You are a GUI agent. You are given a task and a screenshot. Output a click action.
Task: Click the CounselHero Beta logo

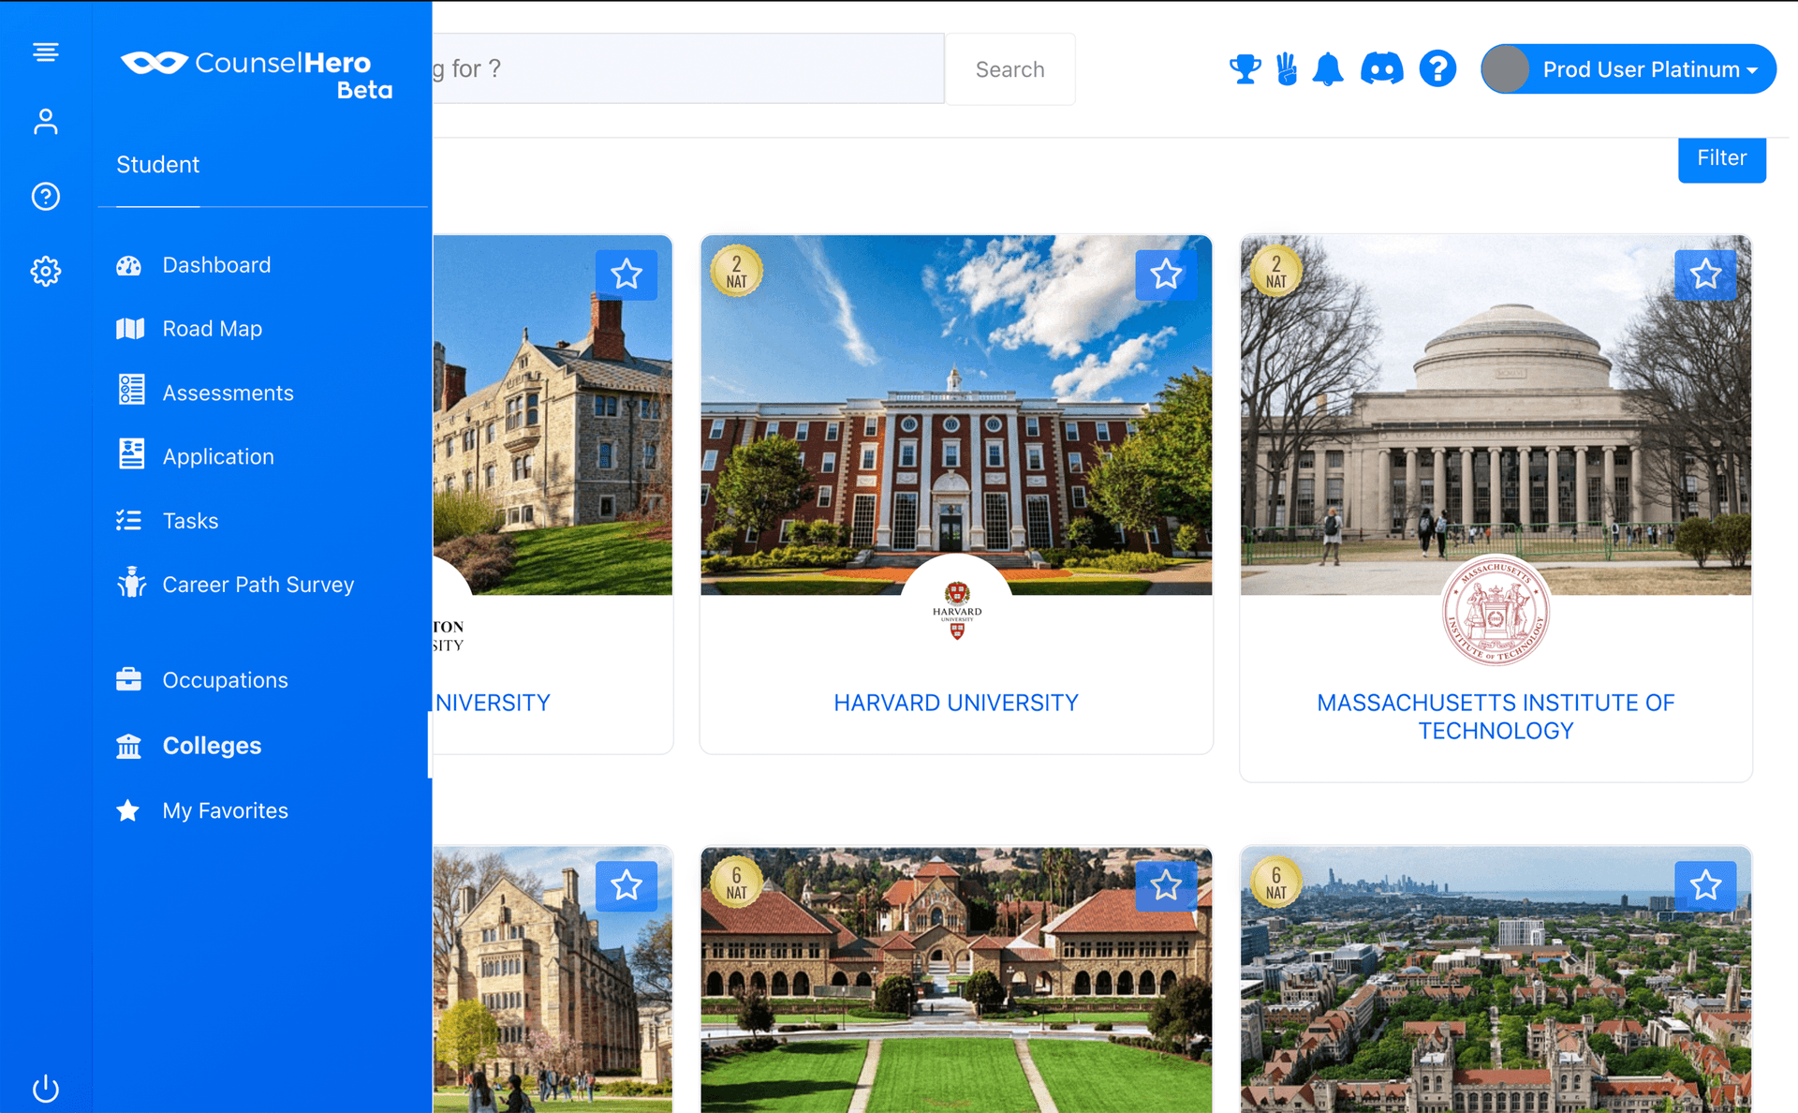coord(258,74)
